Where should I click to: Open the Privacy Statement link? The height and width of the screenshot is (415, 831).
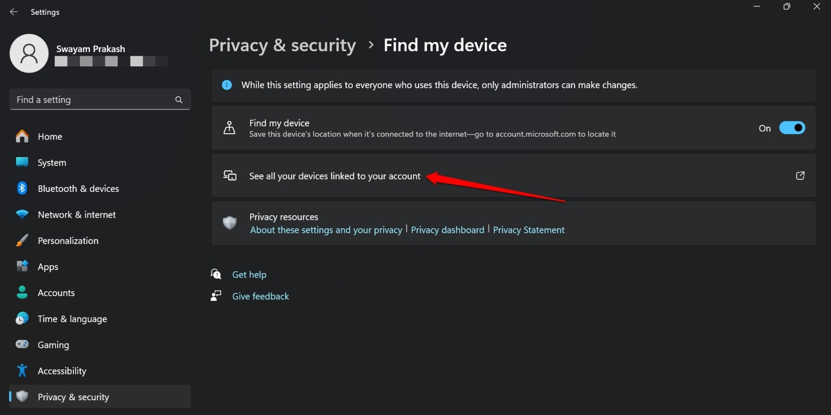pos(529,230)
